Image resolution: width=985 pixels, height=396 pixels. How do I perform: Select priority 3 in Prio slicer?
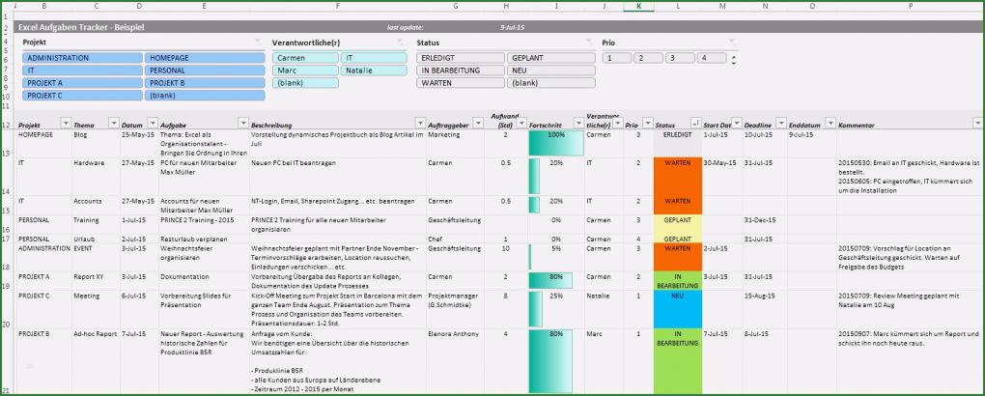pyautogui.click(x=681, y=58)
